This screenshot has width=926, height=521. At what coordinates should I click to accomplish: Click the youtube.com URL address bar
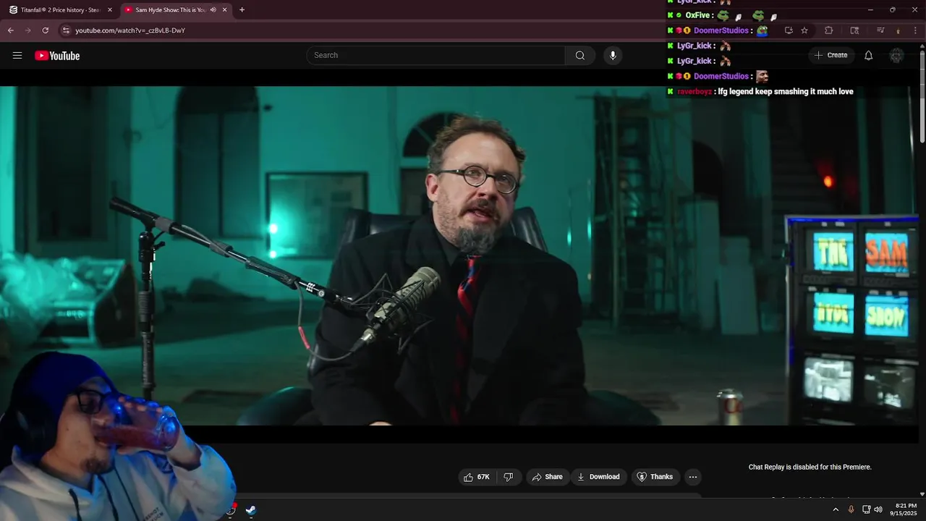tap(130, 30)
